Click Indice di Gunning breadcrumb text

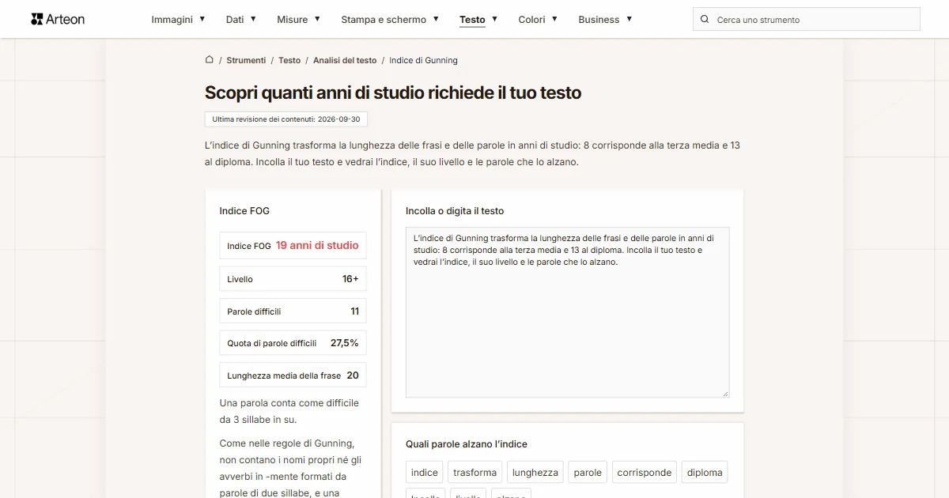tap(423, 60)
